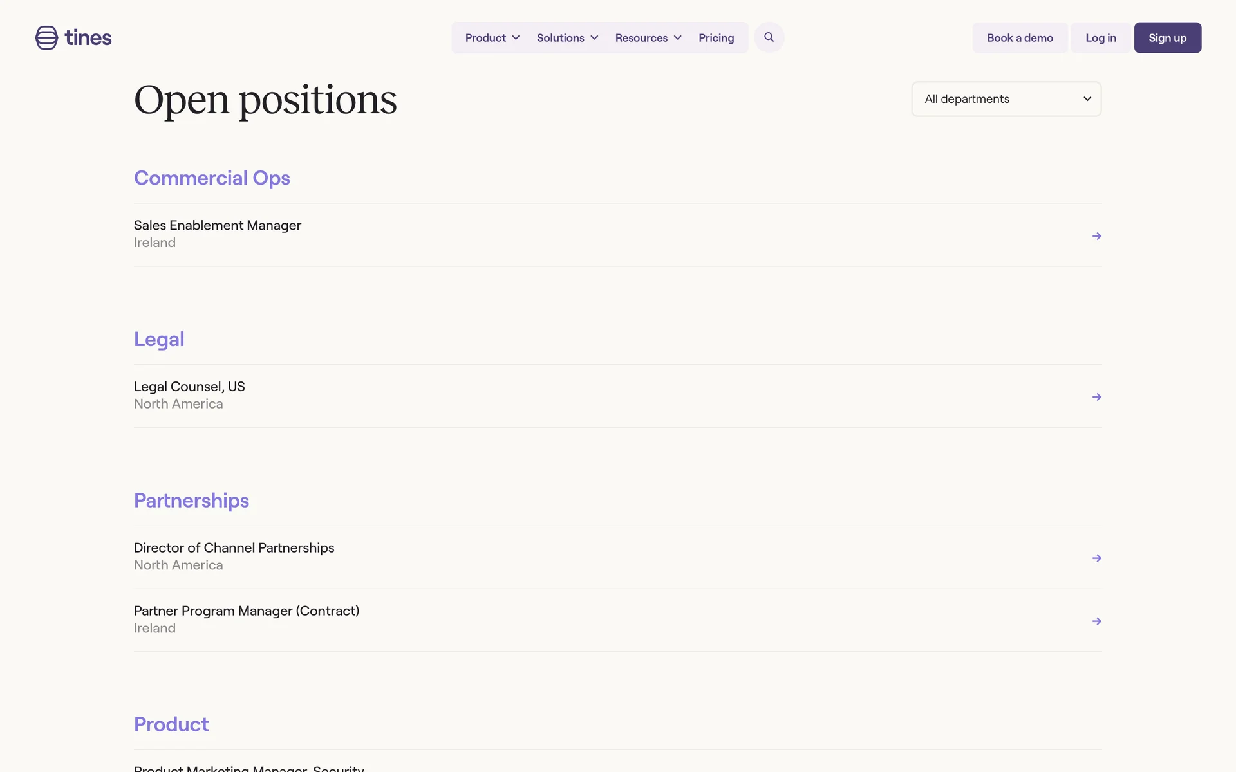Click the Tines logo icon
1236x772 pixels.
[46, 38]
